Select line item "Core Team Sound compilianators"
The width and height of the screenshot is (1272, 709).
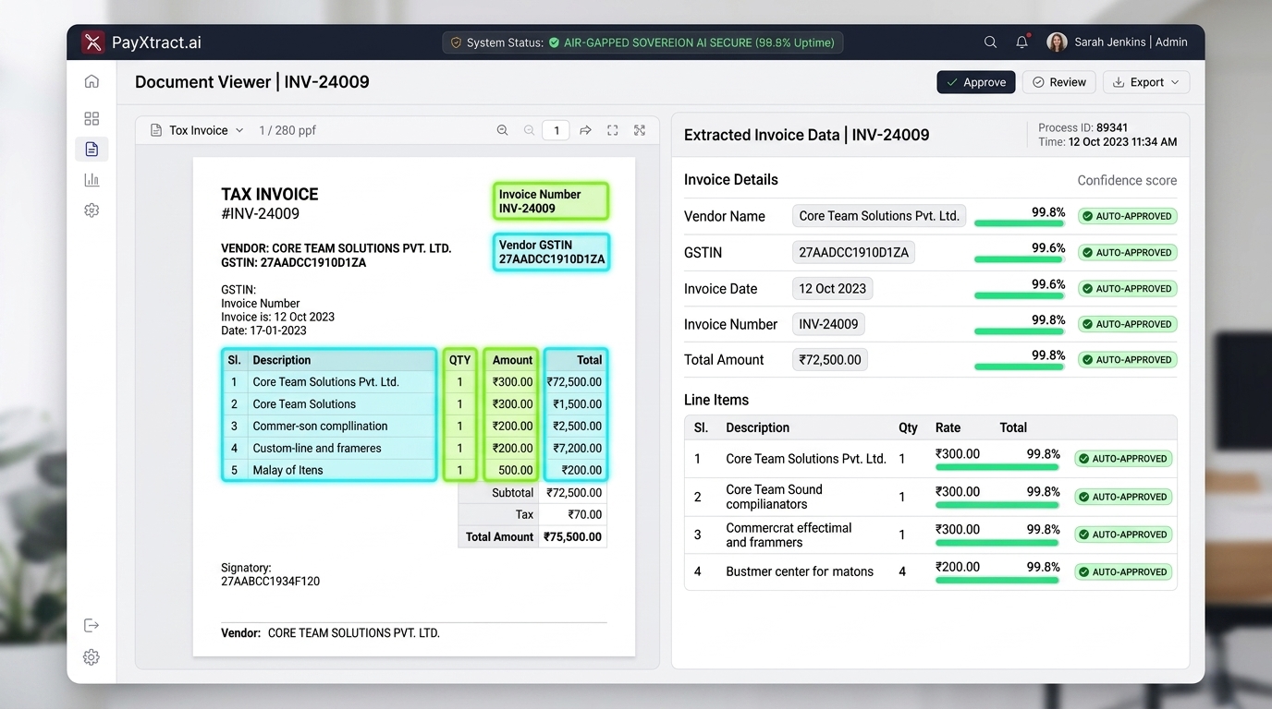pyautogui.click(x=931, y=497)
